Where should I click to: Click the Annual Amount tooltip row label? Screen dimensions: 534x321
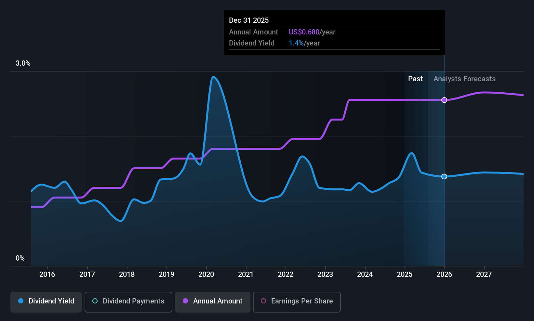253,32
